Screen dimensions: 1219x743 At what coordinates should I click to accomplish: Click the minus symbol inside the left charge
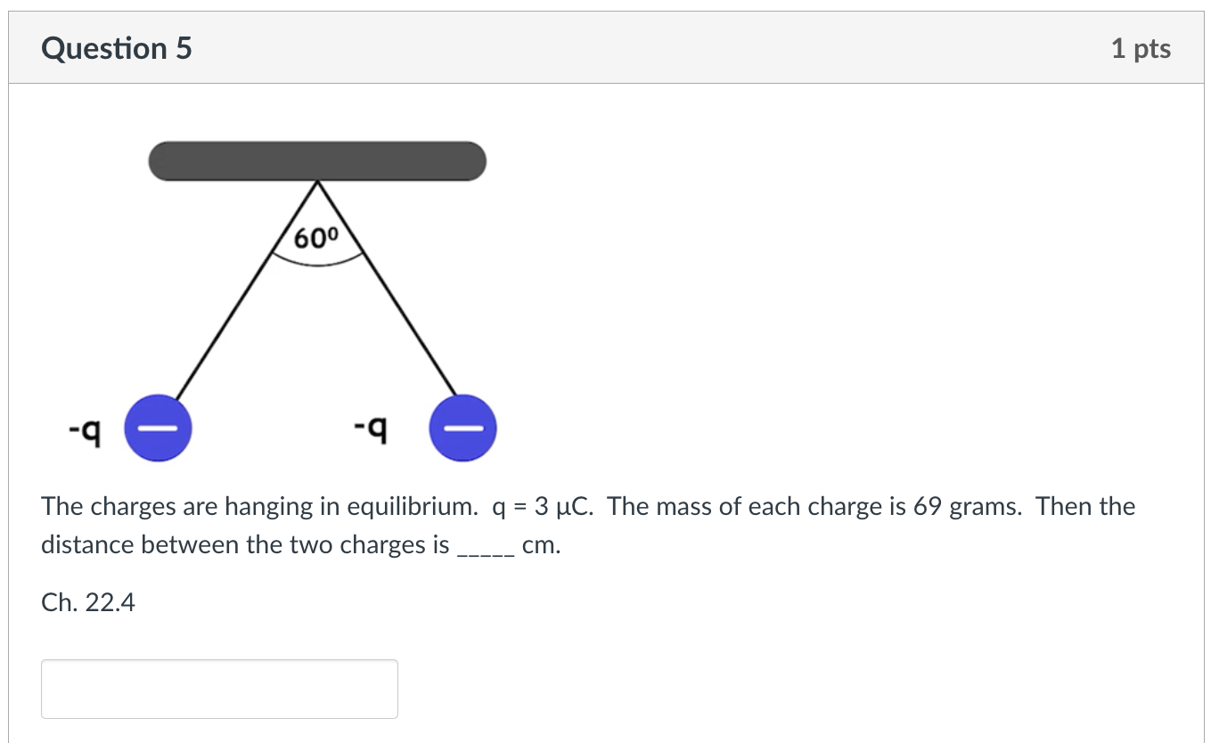click(x=159, y=429)
